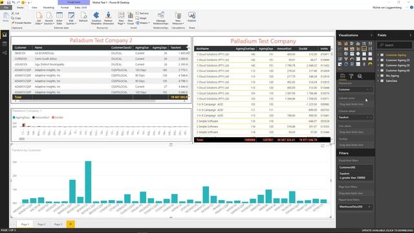Click the Enter Data ribbon icon
The height and width of the screenshot is (233, 414).
pos(60,18)
